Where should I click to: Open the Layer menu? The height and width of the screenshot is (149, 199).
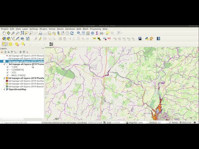(25, 29)
